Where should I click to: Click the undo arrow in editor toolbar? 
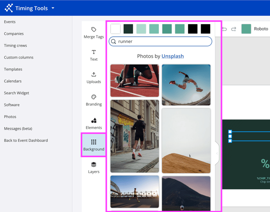pyautogui.click(x=224, y=29)
